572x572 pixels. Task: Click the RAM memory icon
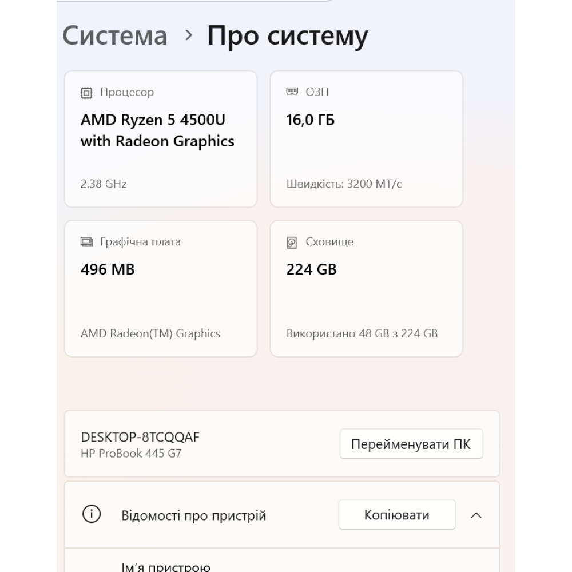pyautogui.click(x=292, y=92)
